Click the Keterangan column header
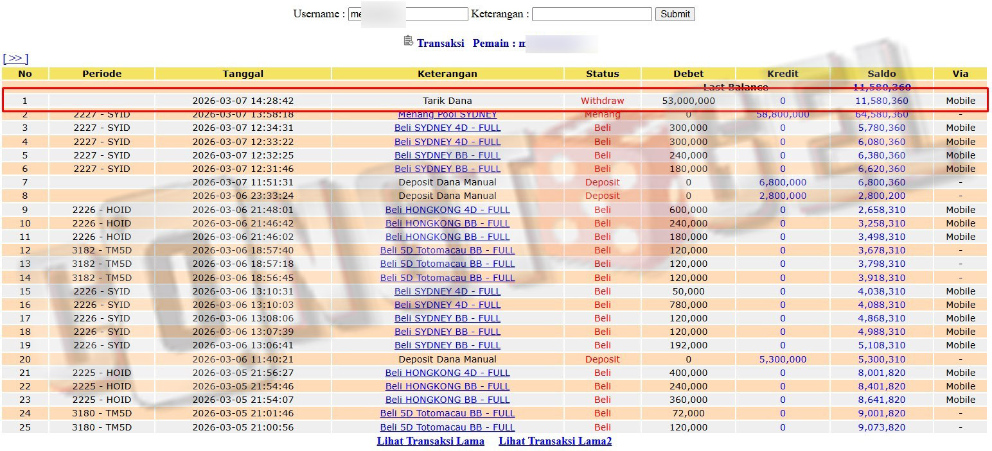This screenshot has width=992, height=451. pos(447,74)
